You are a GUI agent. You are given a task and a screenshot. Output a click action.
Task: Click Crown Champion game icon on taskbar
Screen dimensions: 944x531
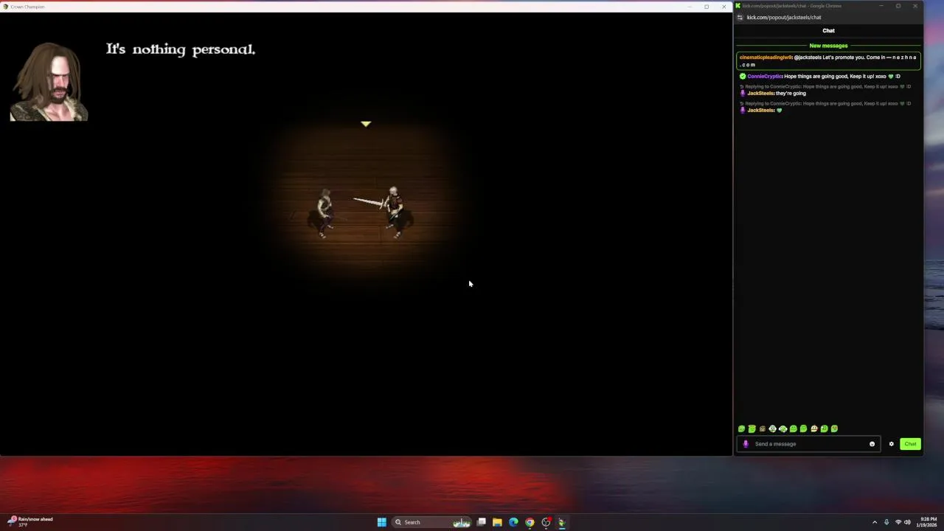click(562, 522)
